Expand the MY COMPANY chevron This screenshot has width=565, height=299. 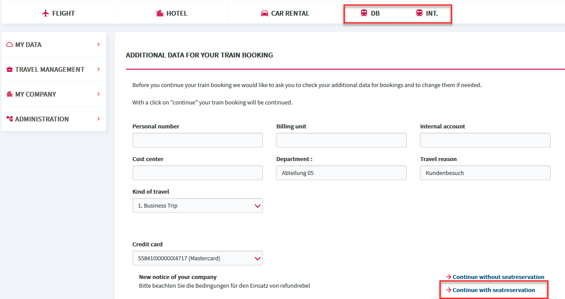point(99,94)
